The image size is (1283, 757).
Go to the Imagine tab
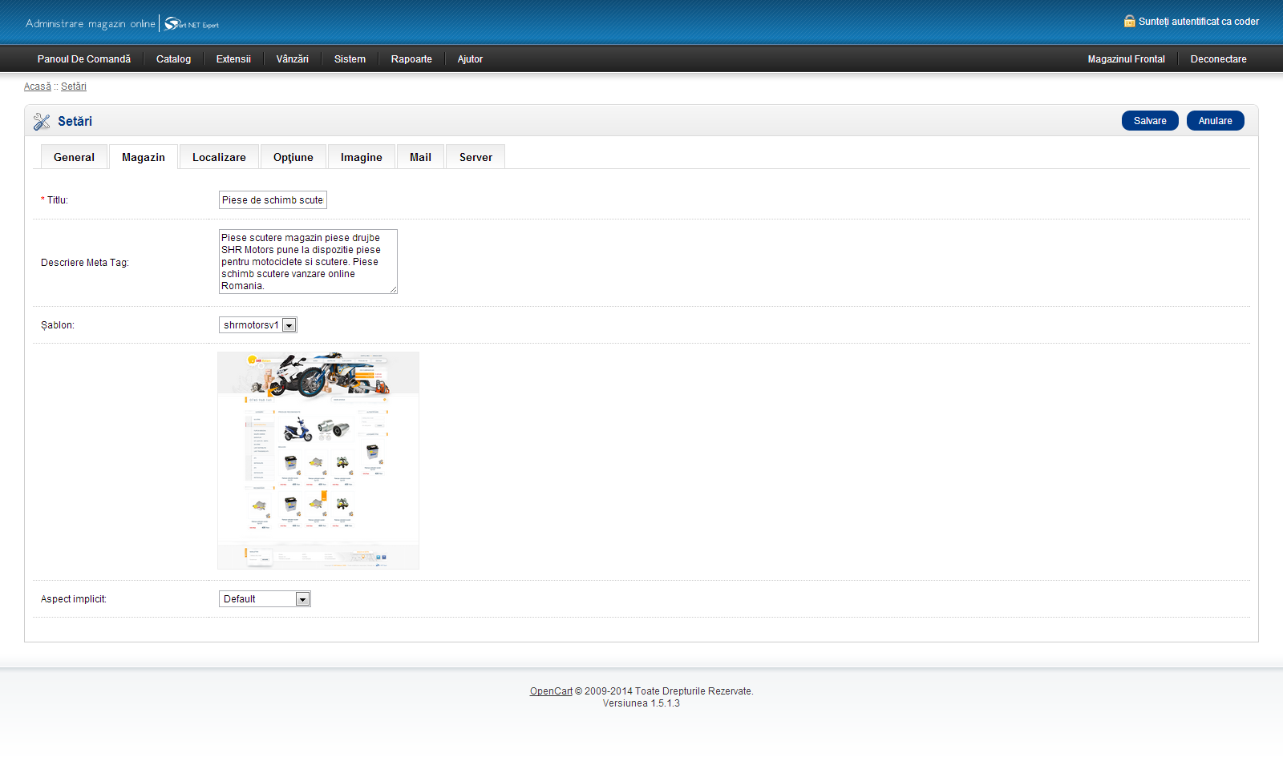361,158
